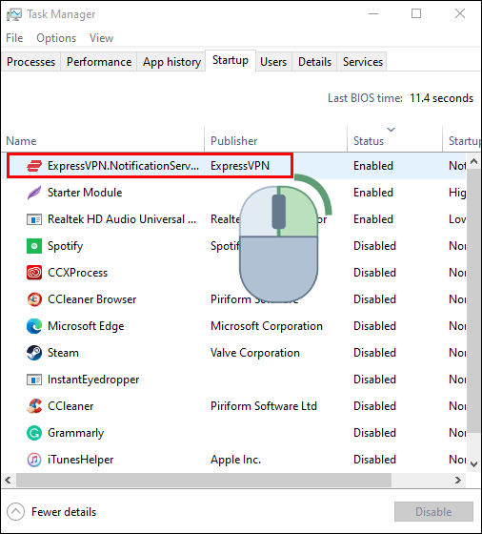Switch to the Services tab
The image size is (482, 534).
pos(363,62)
